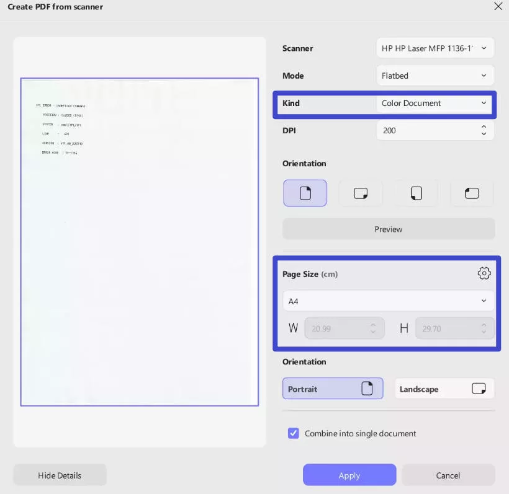Viewport: 509px width, 494px height.
Task: Open Page Size settings with the gear icon
Action: [x=484, y=273]
